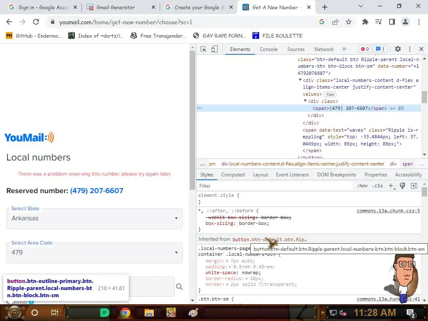Open the Select State Arkansas dropdown
This screenshot has width=428, height=321.
click(x=94, y=218)
